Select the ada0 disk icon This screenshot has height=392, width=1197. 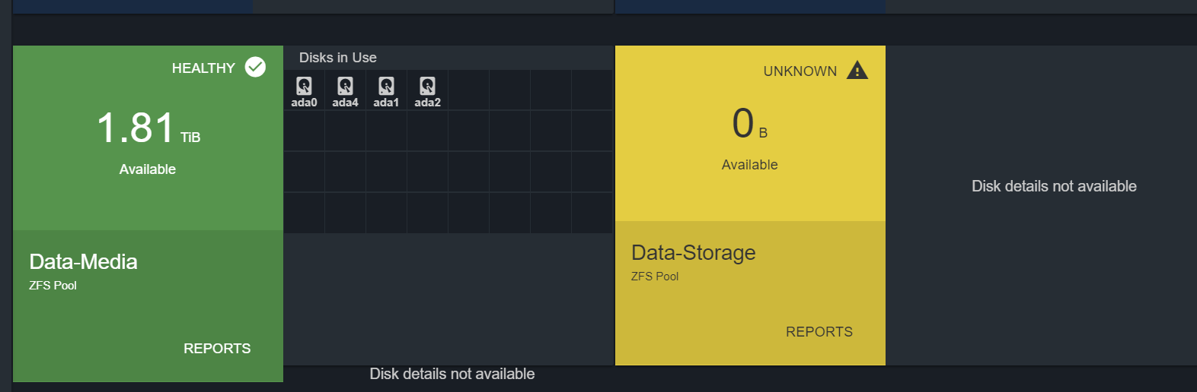click(304, 86)
